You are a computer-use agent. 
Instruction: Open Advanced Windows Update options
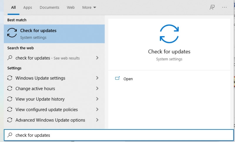tap(54, 120)
